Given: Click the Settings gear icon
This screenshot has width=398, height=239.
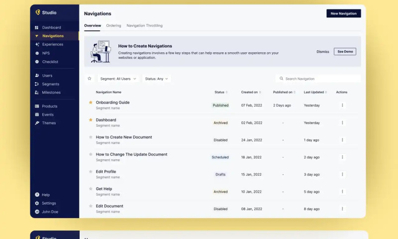Looking at the screenshot, I should click(x=37, y=203).
